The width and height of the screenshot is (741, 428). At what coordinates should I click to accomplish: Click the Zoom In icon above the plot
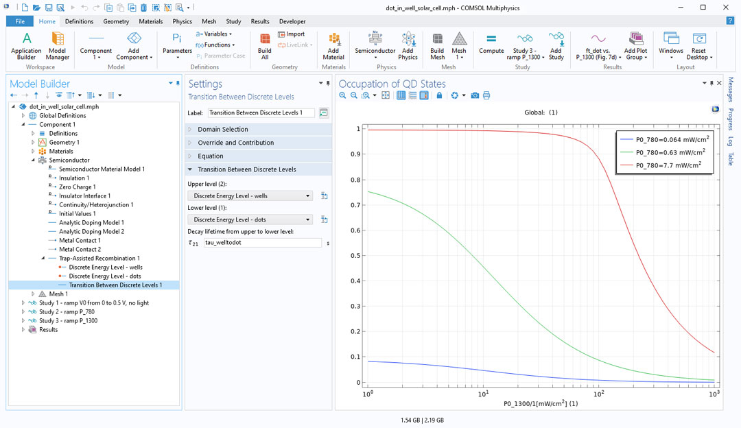(x=343, y=95)
